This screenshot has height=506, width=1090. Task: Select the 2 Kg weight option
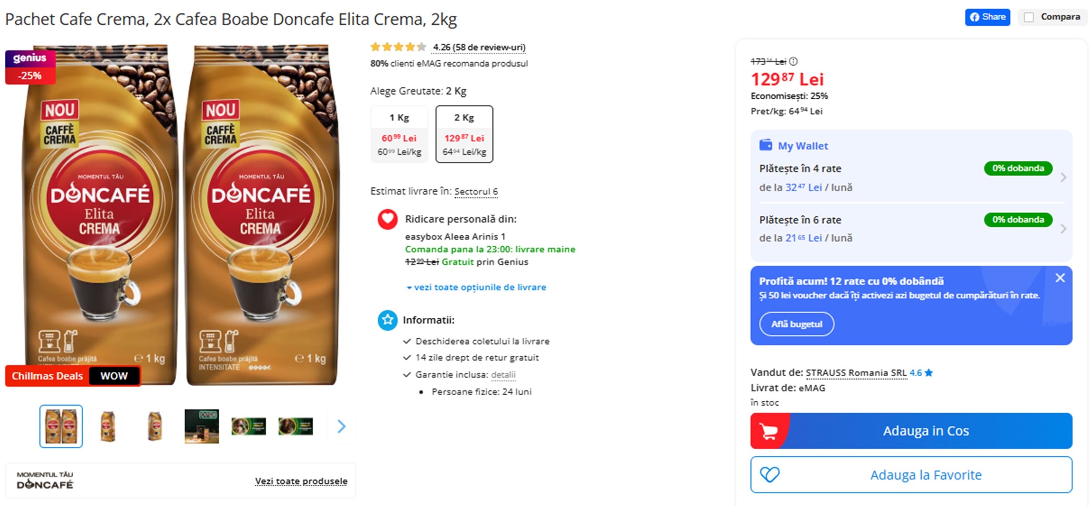pyautogui.click(x=464, y=134)
